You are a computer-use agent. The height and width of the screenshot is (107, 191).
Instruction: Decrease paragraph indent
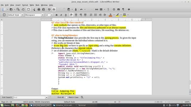pyautogui.click(x=100, y=15)
